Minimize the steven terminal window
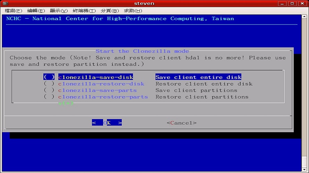 [282, 3]
